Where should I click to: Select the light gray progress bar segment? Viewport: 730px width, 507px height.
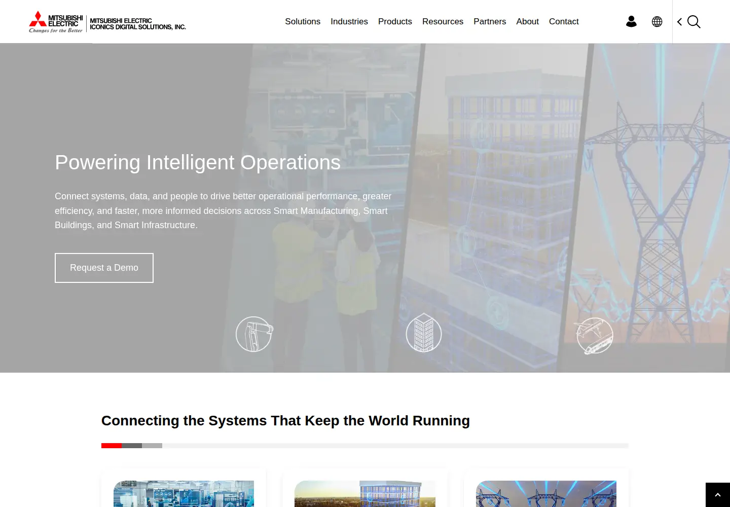[152, 446]
